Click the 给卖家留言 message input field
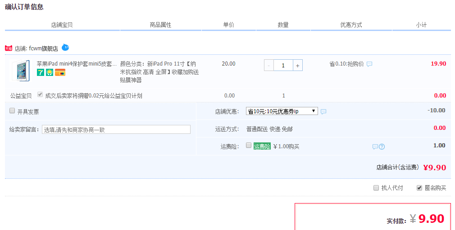This screenshot has width=455, height=230. click(116, 129)
